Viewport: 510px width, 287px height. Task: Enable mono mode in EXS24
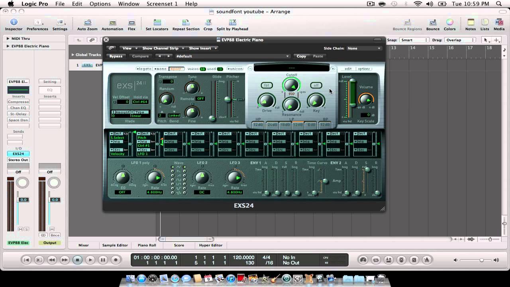pos(160,69)
